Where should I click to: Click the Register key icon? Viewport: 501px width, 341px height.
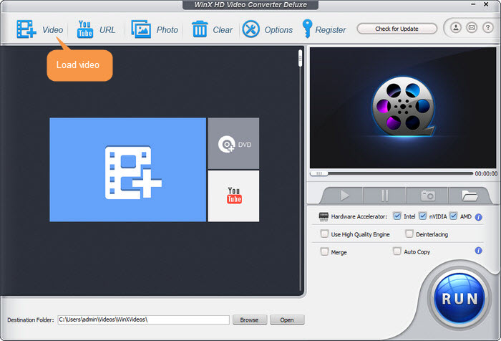click(307, 29)
